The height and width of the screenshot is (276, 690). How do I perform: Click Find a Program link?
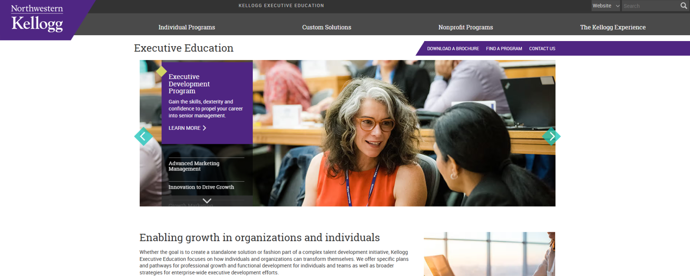(504, 49)
